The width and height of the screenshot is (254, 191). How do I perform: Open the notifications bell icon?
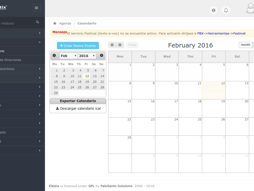(x=226, y=10)
